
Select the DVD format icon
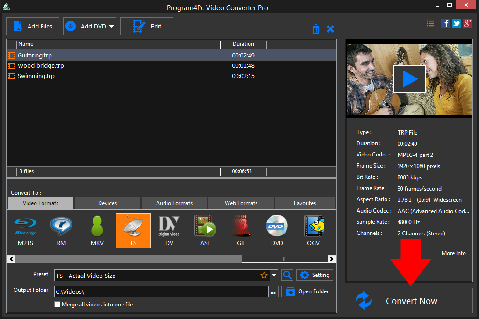point(277,230)
